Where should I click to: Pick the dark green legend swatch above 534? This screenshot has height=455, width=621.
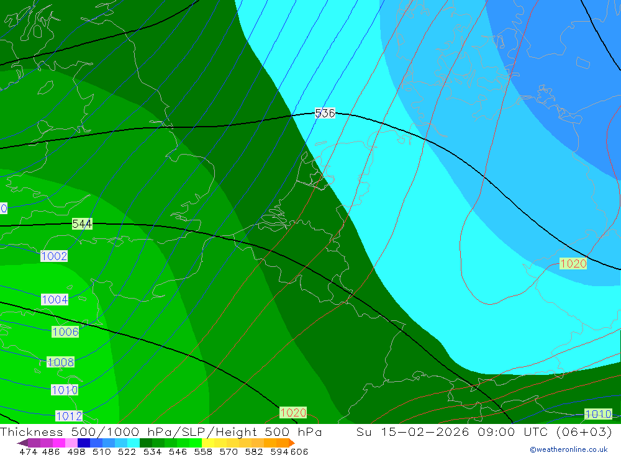pyautogui.click(x=146, y=443)
